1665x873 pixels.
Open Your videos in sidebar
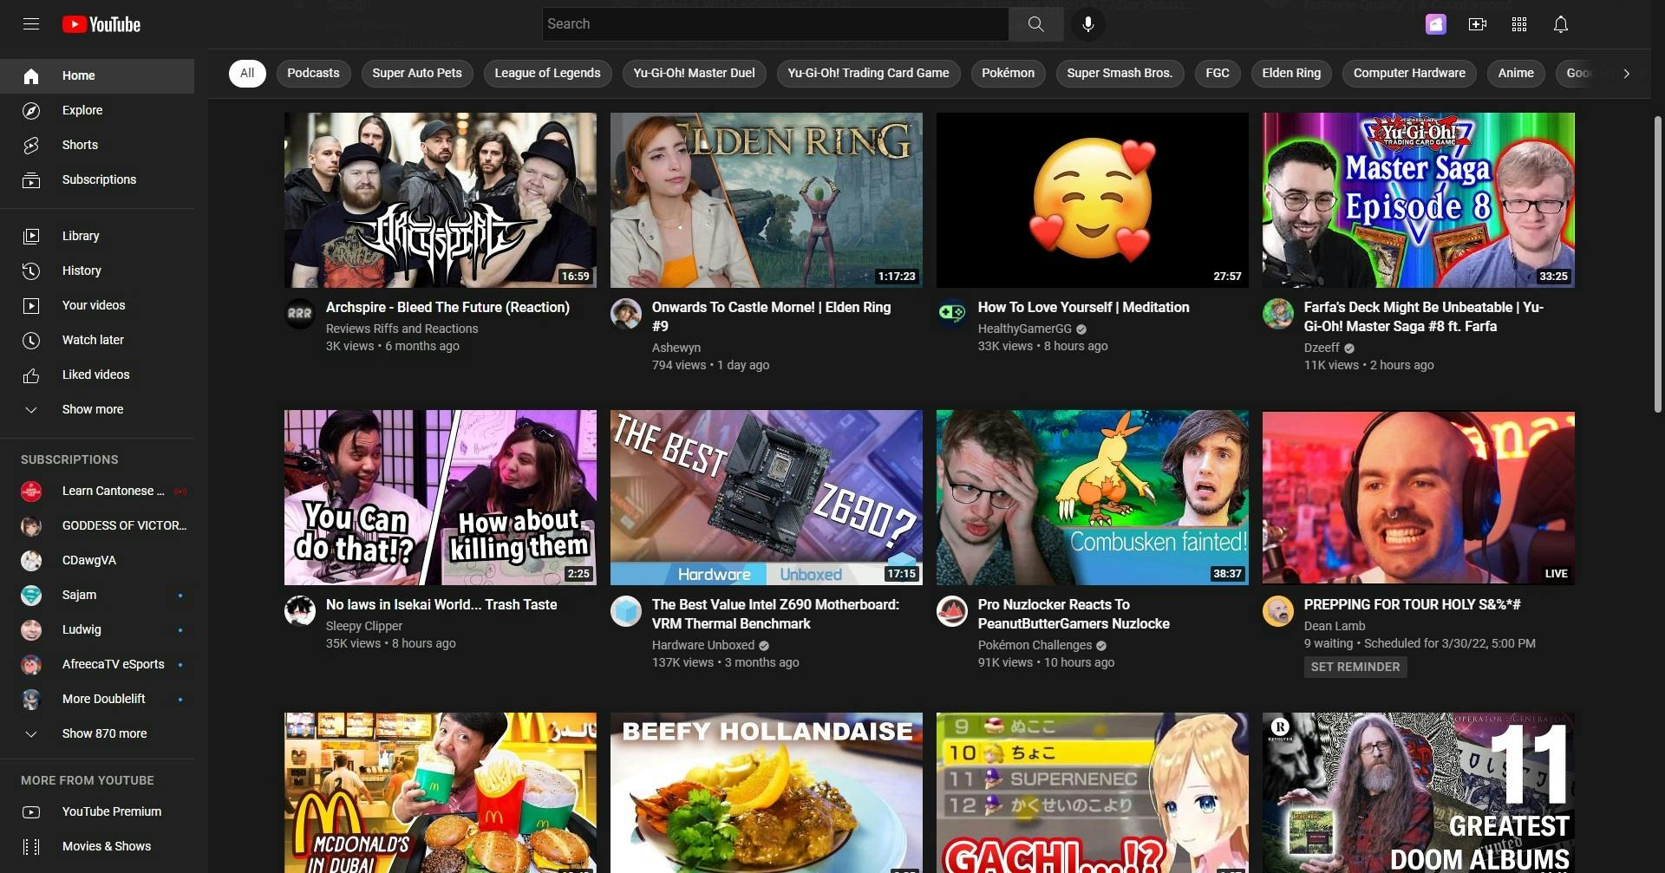pos(97,305)
